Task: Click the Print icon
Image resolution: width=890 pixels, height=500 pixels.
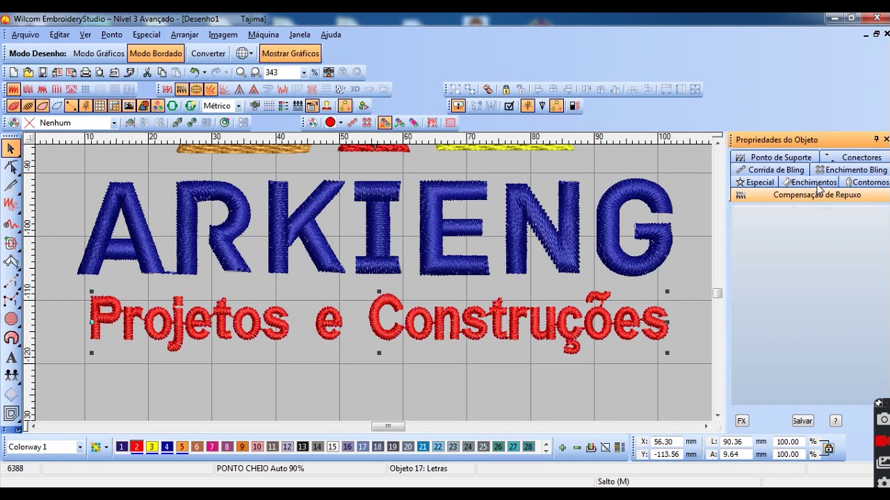Action: click(86, 72)
